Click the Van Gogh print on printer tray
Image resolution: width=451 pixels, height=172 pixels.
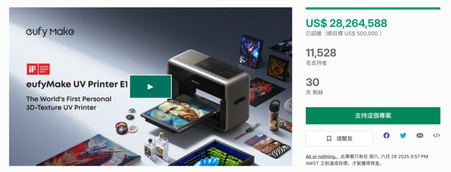pyautogui.click(x=181, y=113)
